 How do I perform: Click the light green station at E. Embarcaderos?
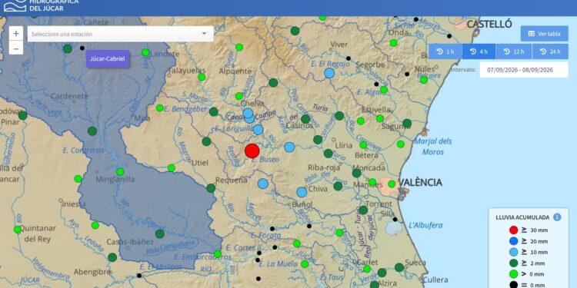[x=218, y=254]
